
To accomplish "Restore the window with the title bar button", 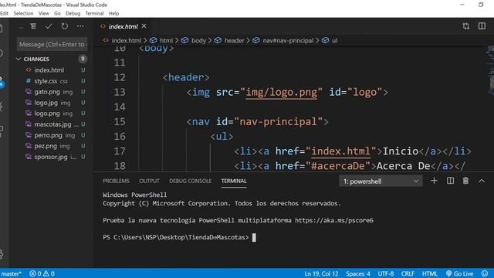I will pyautogui.click(x=481, y=5).
